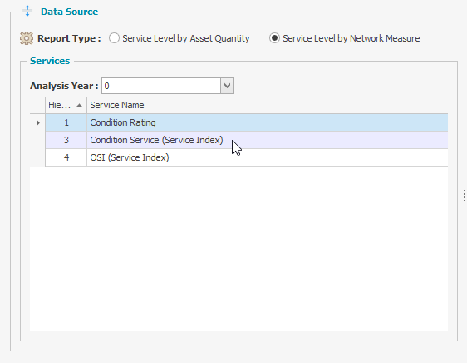The width and height of the screenshot is (467, 363).
Task: Open the Analysis Year dropdown arrow
Action: pyautogui.click(x=227, y=86)
